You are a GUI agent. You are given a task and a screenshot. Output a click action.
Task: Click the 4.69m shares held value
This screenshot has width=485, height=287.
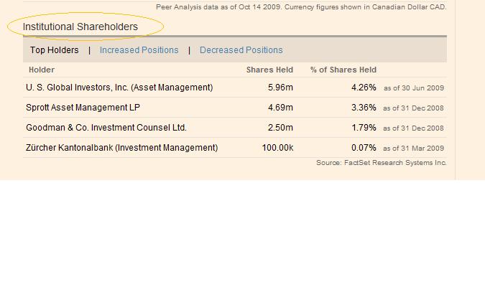pyautogui.click(x=280, y=108)
